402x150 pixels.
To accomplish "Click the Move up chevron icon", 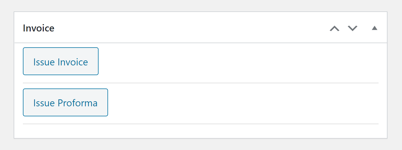I will (x=334, y=28).
